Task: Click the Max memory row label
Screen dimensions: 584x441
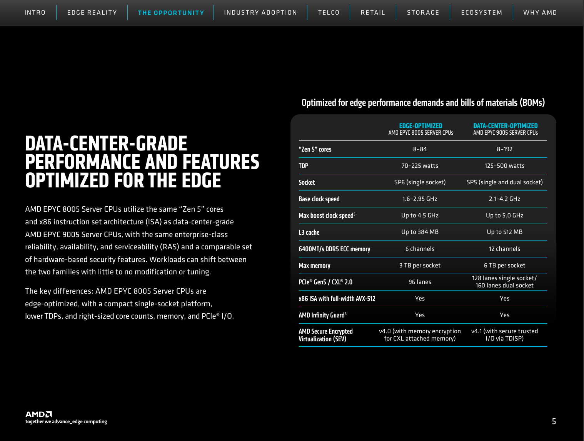Action: (314, 266)
